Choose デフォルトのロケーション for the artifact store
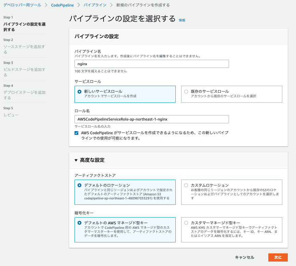Viewport: 296px width, 266px height. point(79,185)
